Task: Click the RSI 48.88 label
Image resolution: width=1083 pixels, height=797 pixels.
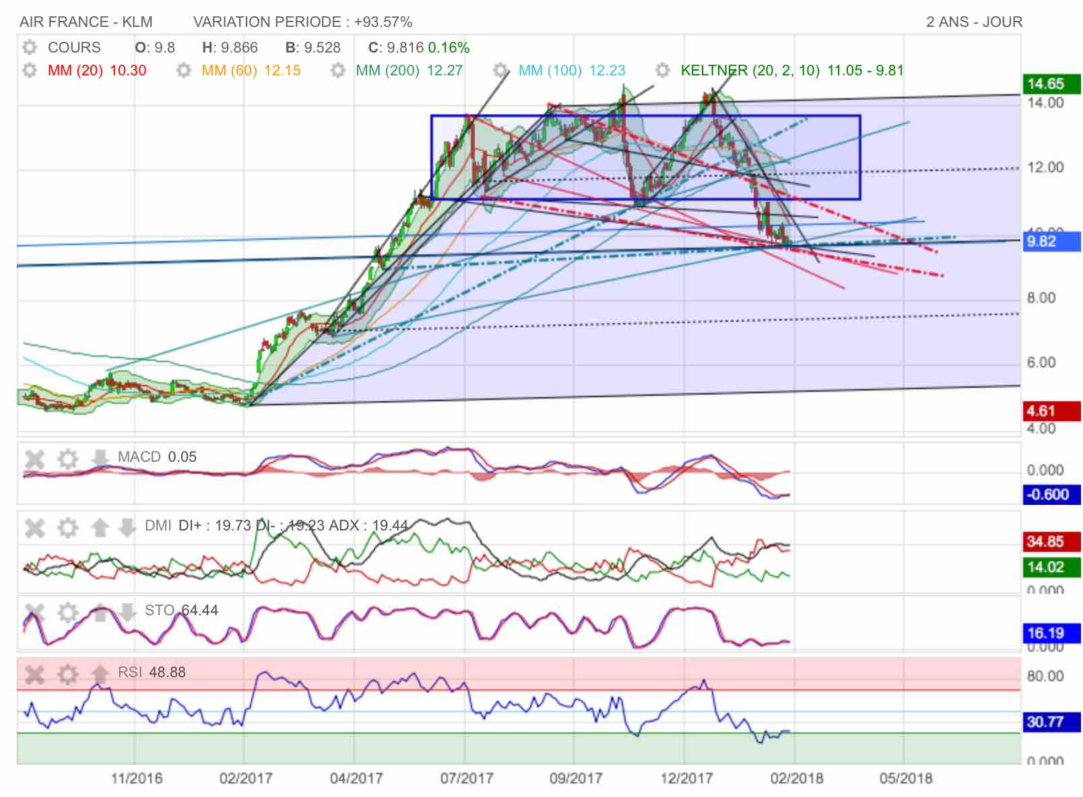Action: pos(152,672)
